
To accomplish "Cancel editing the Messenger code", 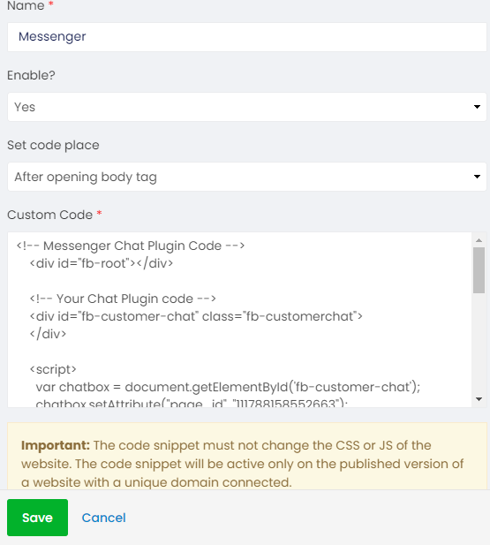I will (103, 518).
